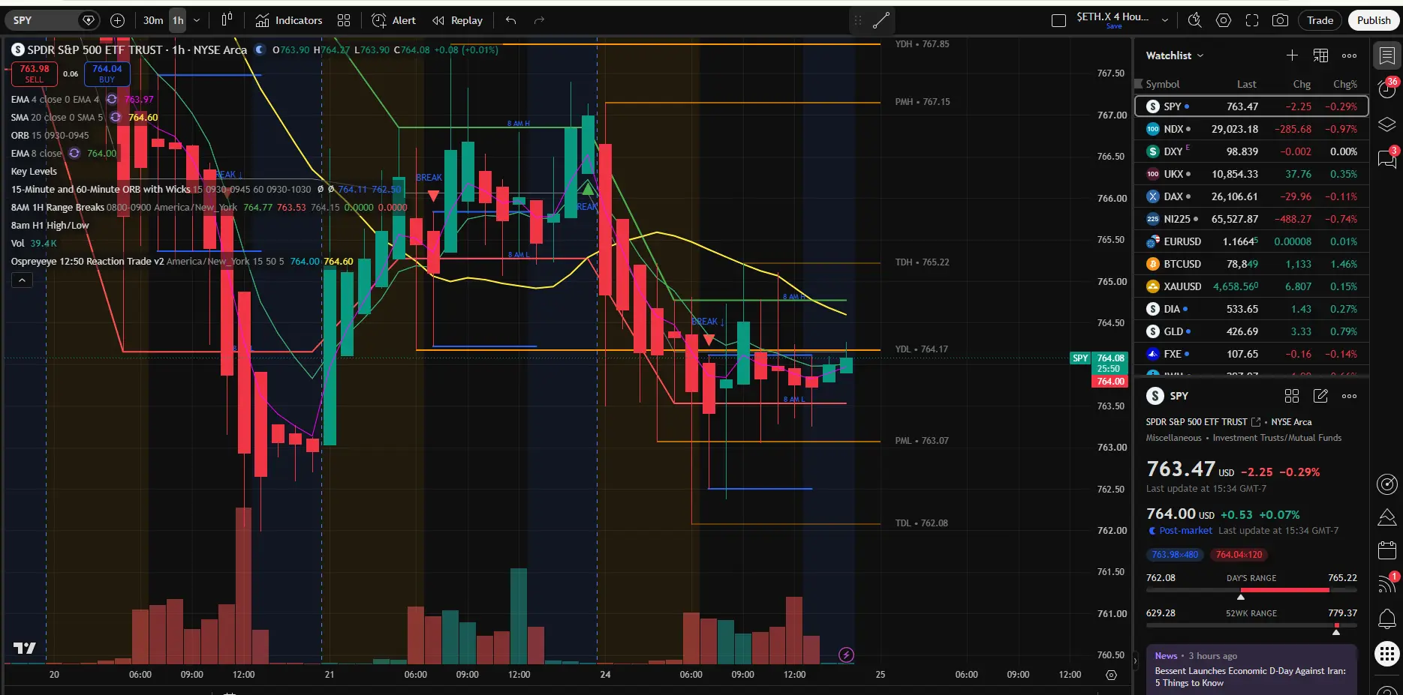The image size is (1403, 695).
Task: Add symbol to watchlist with plus
Action: click(x=1292, y=55)
